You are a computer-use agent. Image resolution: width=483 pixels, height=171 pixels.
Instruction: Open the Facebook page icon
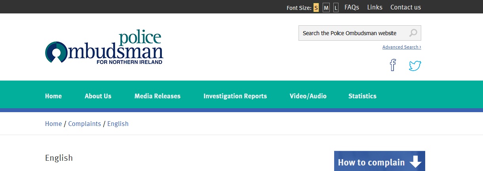click(392, 65)
